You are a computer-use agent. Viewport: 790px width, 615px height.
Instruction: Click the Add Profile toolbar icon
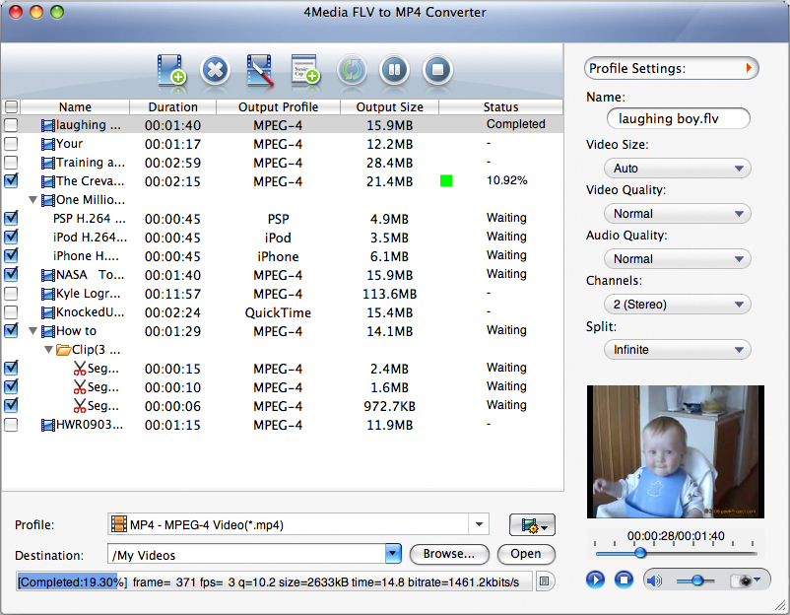pos(304,69)
